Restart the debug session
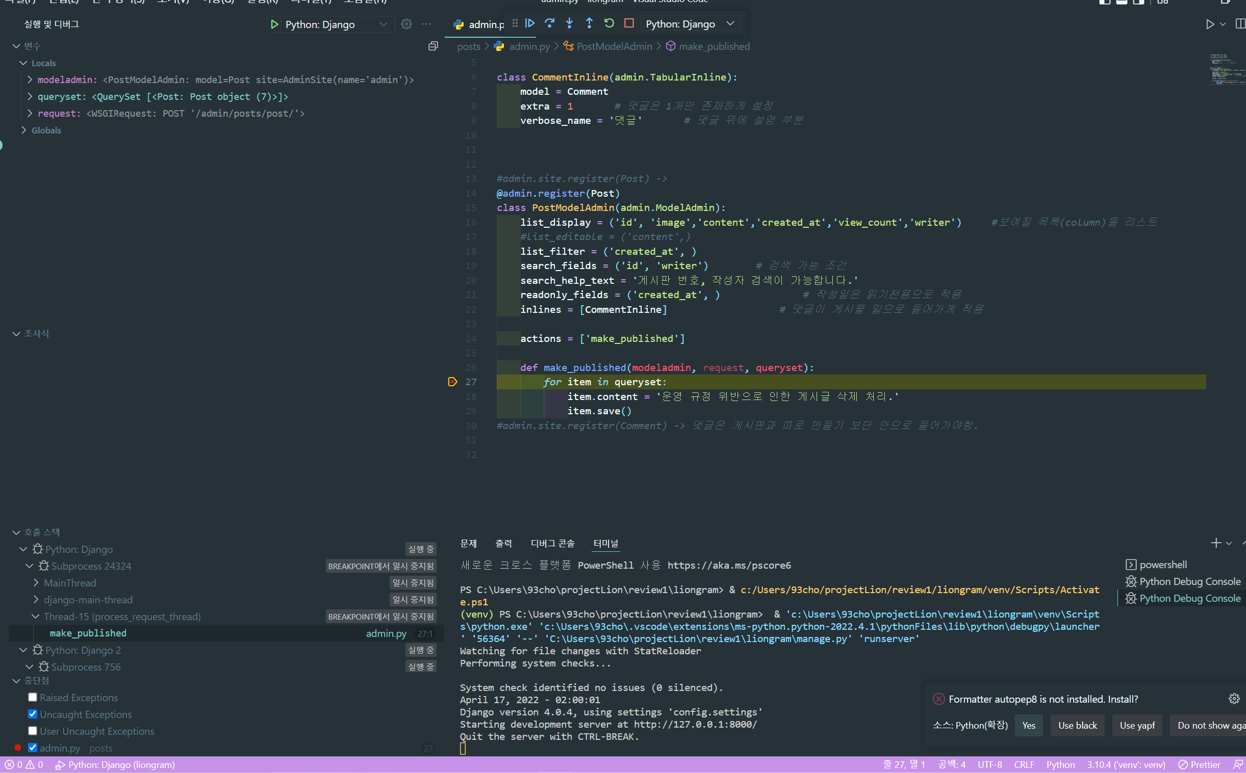 click(609, 23)
